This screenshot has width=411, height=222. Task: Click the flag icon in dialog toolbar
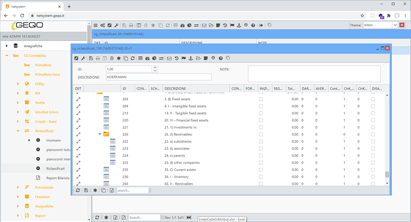(x=183, y=58)
